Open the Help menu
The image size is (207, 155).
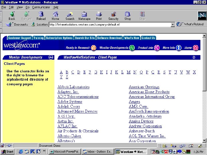point(55,7)
